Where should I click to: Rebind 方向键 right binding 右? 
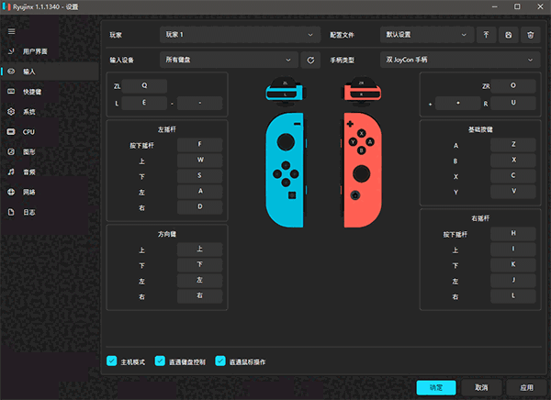point(200,296)
